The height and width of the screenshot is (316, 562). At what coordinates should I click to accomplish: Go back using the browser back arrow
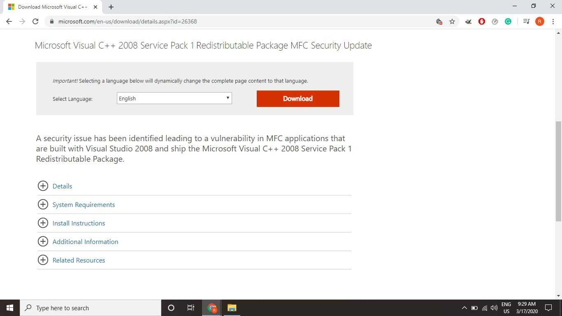point(9,21)
